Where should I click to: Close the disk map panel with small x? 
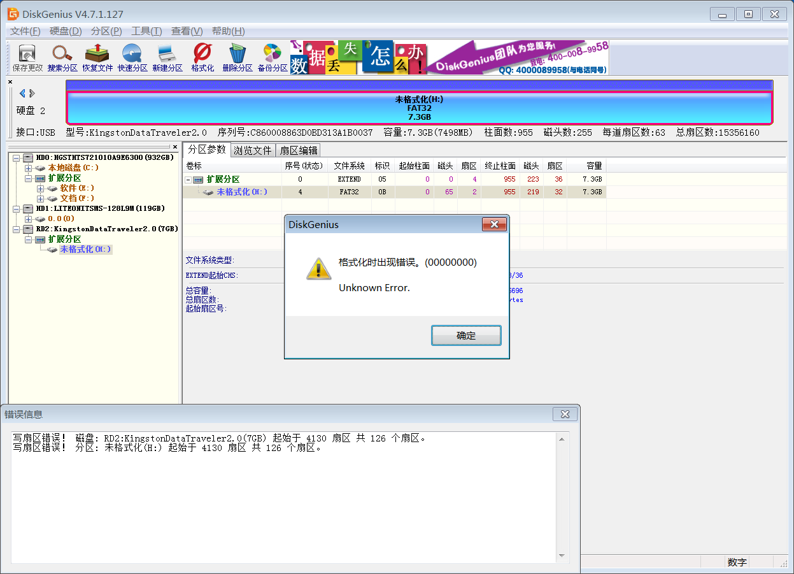point(10,82)
